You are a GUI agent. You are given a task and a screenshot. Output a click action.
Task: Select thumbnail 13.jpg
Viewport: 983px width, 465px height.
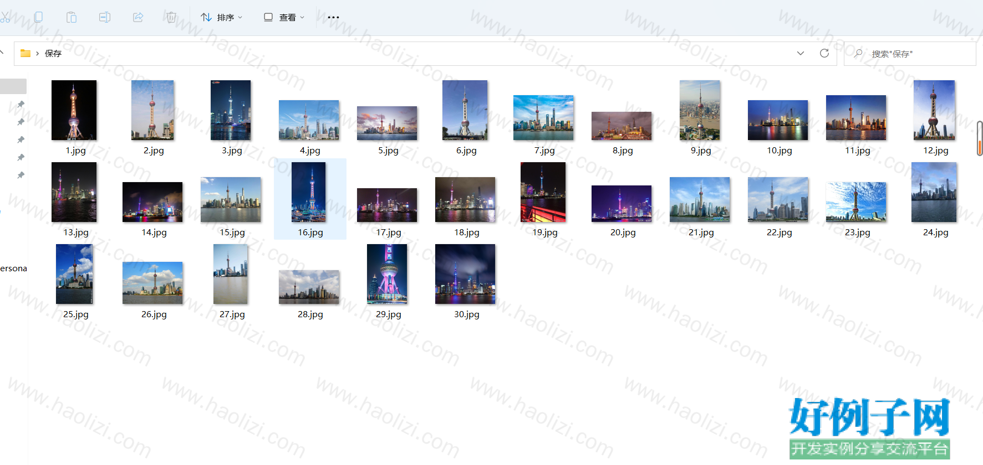pyautogui.click(x=74, y=192)
